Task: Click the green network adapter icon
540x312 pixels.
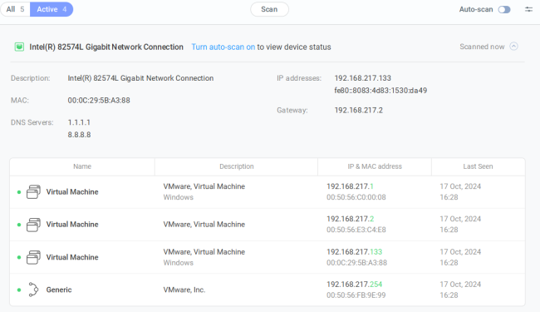Action: click(x=19, y=47)
